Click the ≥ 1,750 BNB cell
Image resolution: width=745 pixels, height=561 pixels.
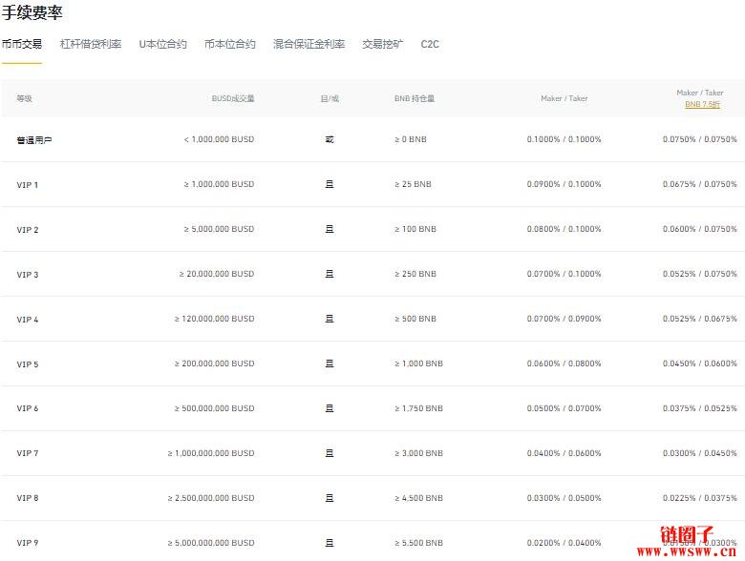coord(418,408)
